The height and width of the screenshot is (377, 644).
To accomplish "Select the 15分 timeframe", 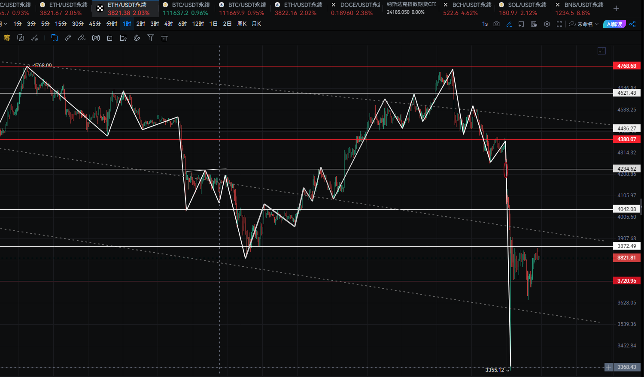I will (61, 24).
